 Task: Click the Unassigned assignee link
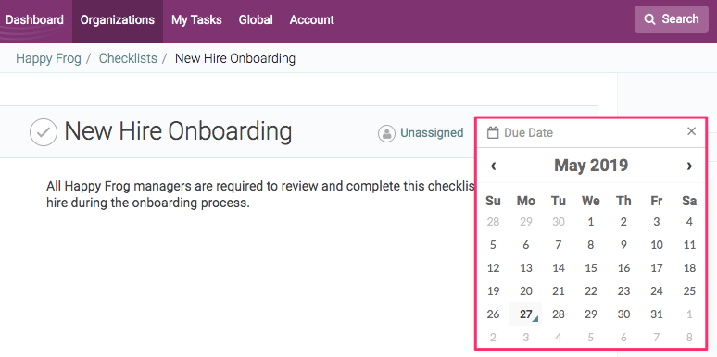pos(432,133)
